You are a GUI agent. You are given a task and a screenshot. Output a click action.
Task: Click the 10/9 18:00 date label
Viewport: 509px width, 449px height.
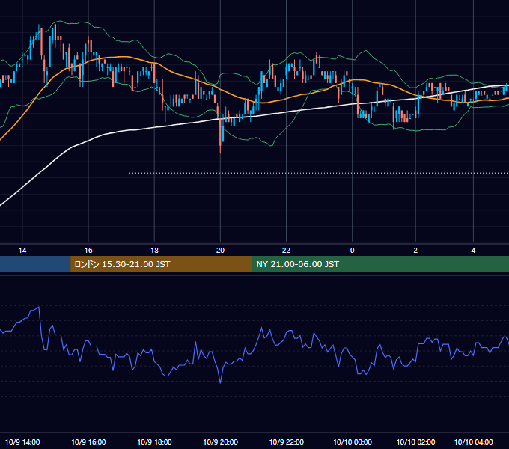[x=154, y=442]
